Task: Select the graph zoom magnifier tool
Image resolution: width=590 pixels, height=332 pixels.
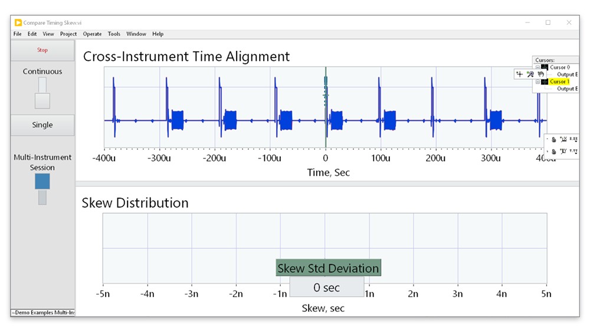Action: tap(530, 74)
